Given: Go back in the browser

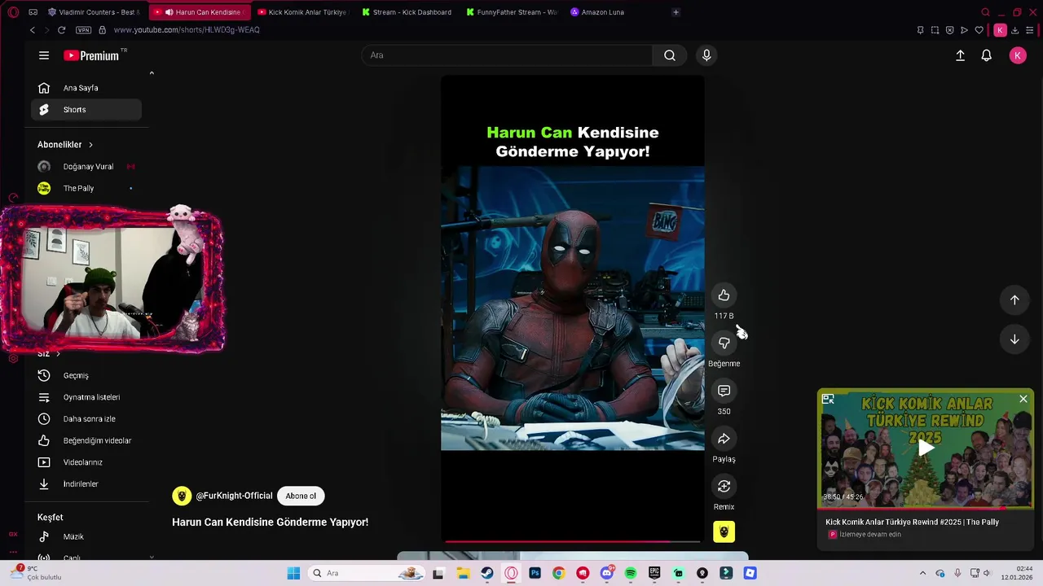Looking at the screenshot, I should click(33, 30).
